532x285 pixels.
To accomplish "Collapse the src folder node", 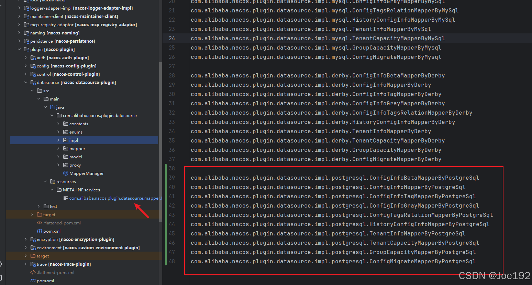I will point(32,91).
